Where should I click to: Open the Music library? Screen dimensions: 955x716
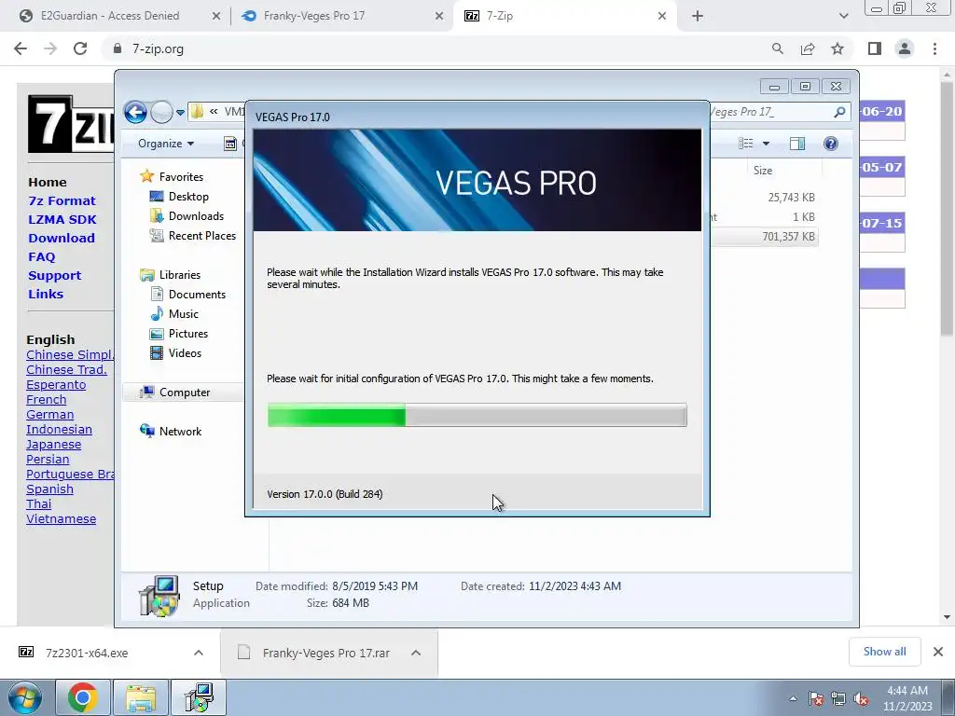[x=184, y=313]
